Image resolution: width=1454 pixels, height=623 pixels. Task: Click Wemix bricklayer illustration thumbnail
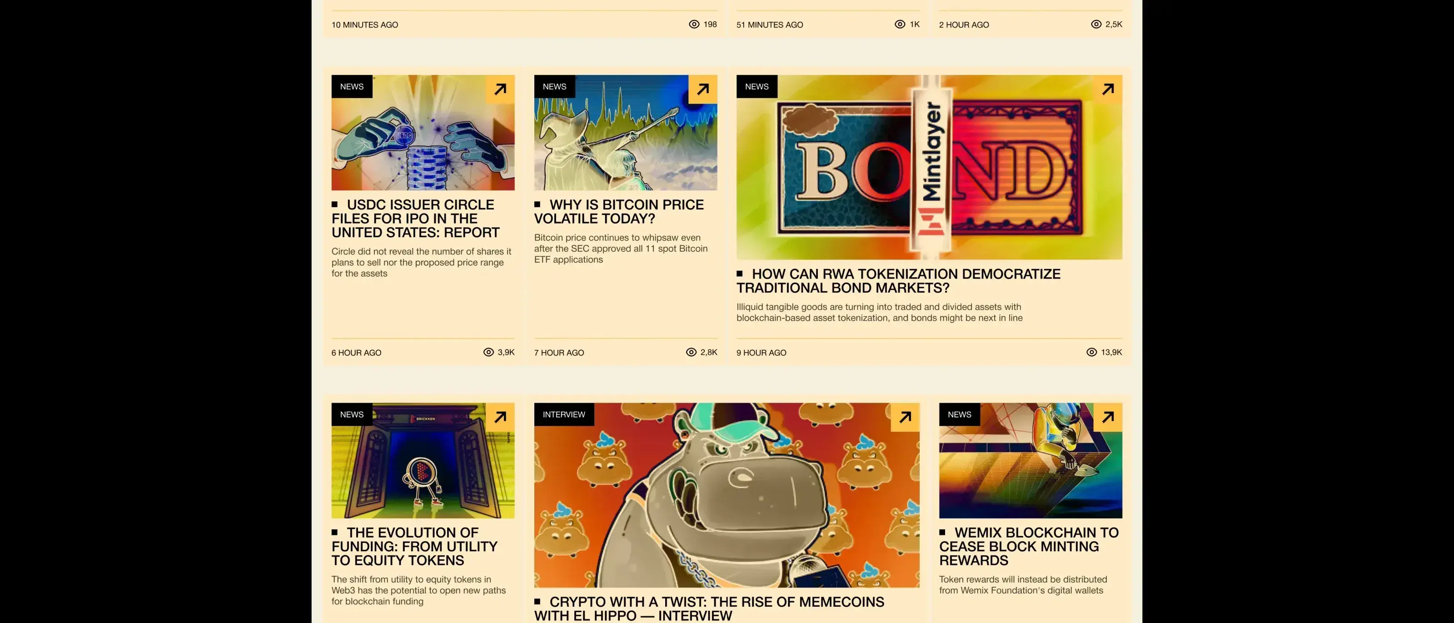1031,460
